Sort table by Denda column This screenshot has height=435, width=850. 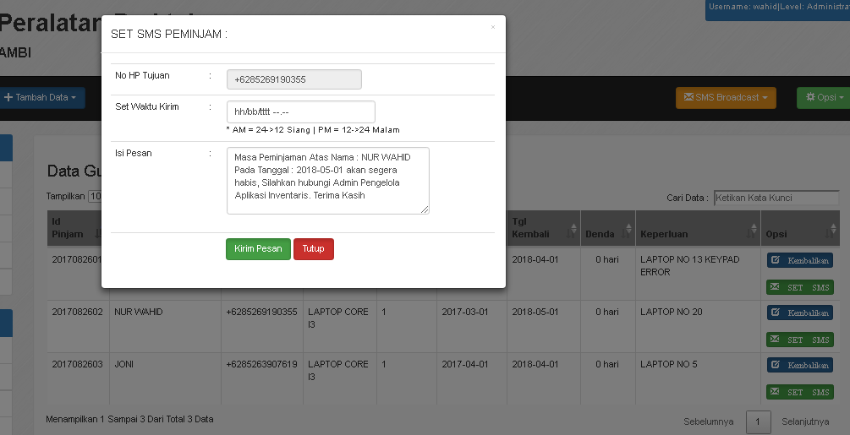coord(607,228)
